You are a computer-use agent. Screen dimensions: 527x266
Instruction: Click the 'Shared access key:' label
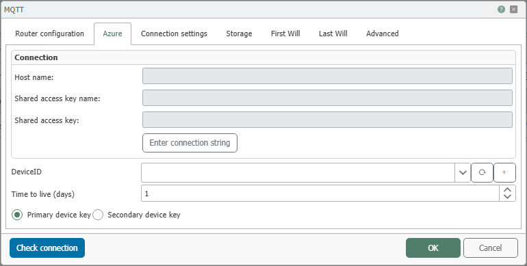pyautogui.click(x=47, y=120)
